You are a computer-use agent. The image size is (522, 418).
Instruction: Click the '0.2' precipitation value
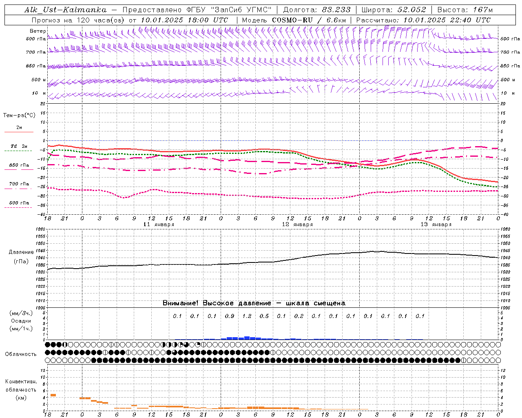[x=299, y=316]
